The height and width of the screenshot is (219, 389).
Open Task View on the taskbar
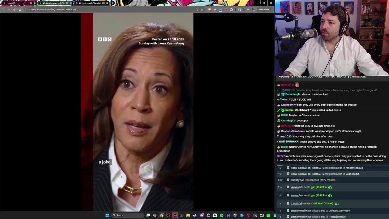coord(148,215)
